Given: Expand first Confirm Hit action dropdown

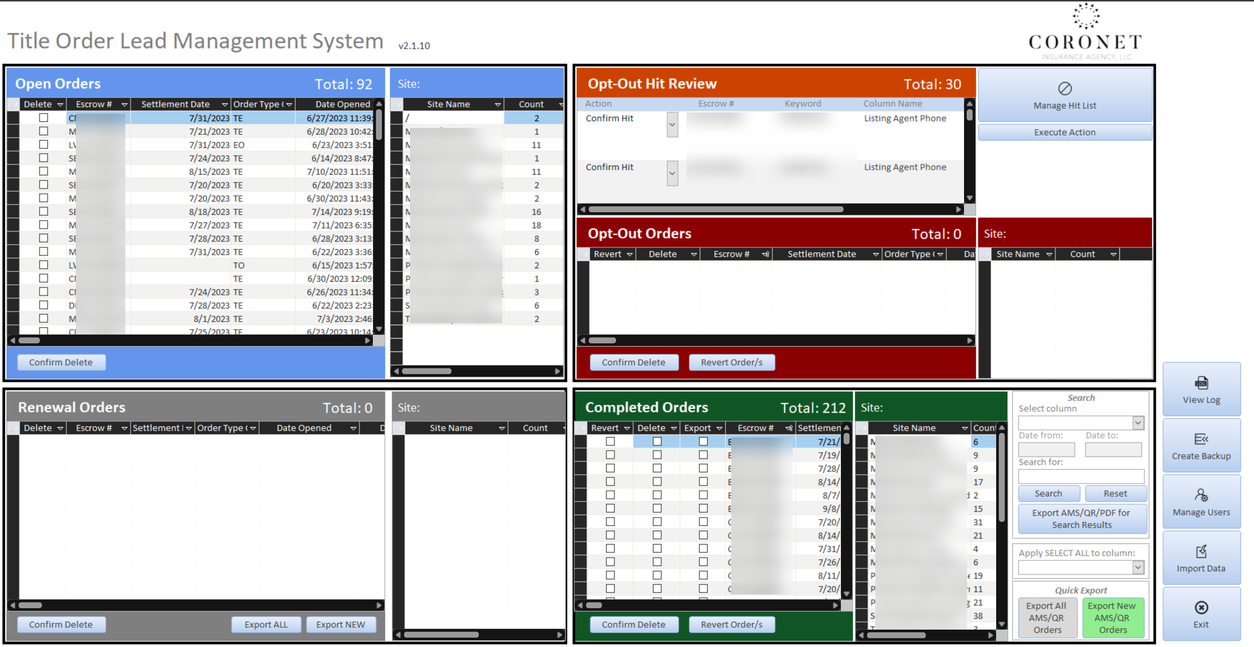Looking at the screenshot, I should tap(672, 124).
